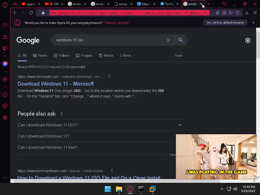The width and height of the screenshot is (260, 195).
Task: Open File Explorer from taskbar
Action: click(x=119, y=189)
